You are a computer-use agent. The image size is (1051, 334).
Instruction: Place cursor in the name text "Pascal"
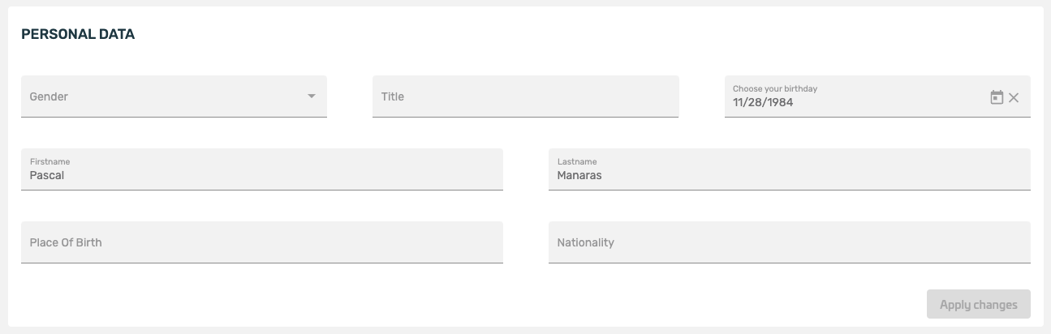pos(47,175)
